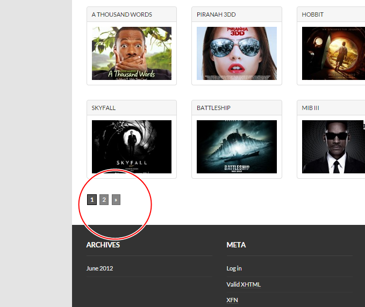Open the MIB III poster thumbnail
The height and width of the screenshot is (307, 365).
(x=333, y=147)
